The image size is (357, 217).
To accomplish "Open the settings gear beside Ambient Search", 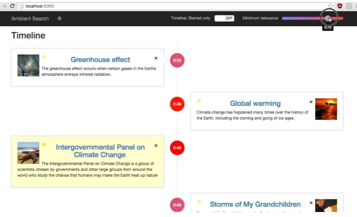I will pyautogui.click(x=59, y=19).
